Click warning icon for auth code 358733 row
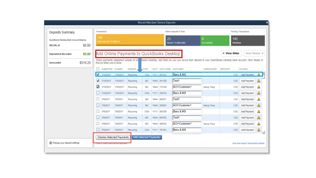 click(259, 93)
